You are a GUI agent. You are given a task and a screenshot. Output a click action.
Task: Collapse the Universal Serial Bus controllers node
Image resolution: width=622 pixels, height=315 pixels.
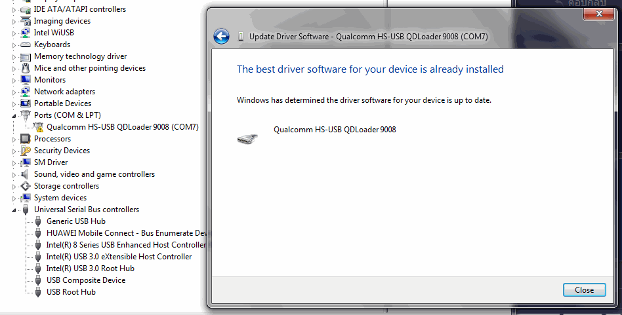point(14,210)
